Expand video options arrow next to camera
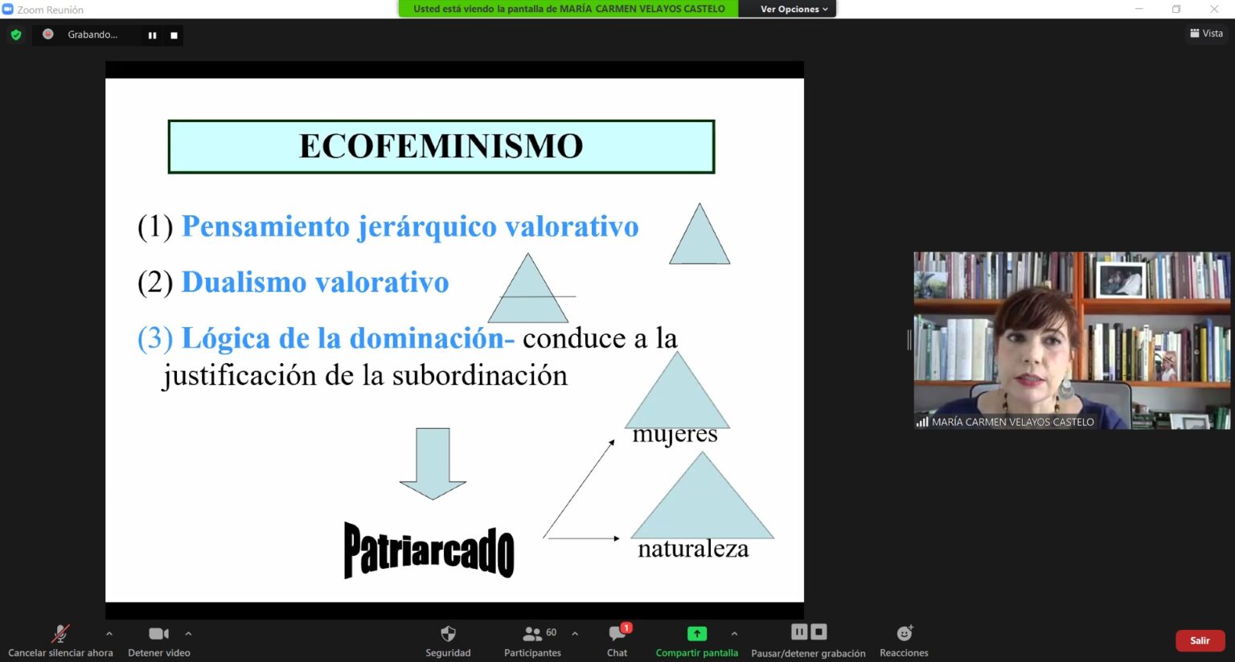Image resolution: width=1235 pixels, height=662 pixels. point(188,634)
